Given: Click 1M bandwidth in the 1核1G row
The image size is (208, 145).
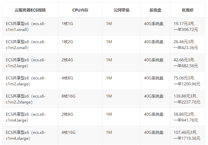Looking at the screenshot, I should [x=109, y=24].
